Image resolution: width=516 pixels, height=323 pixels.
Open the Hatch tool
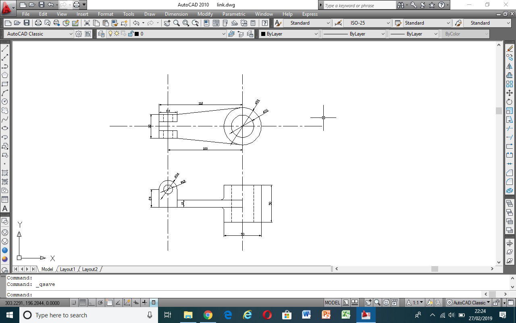click(5, 173)
